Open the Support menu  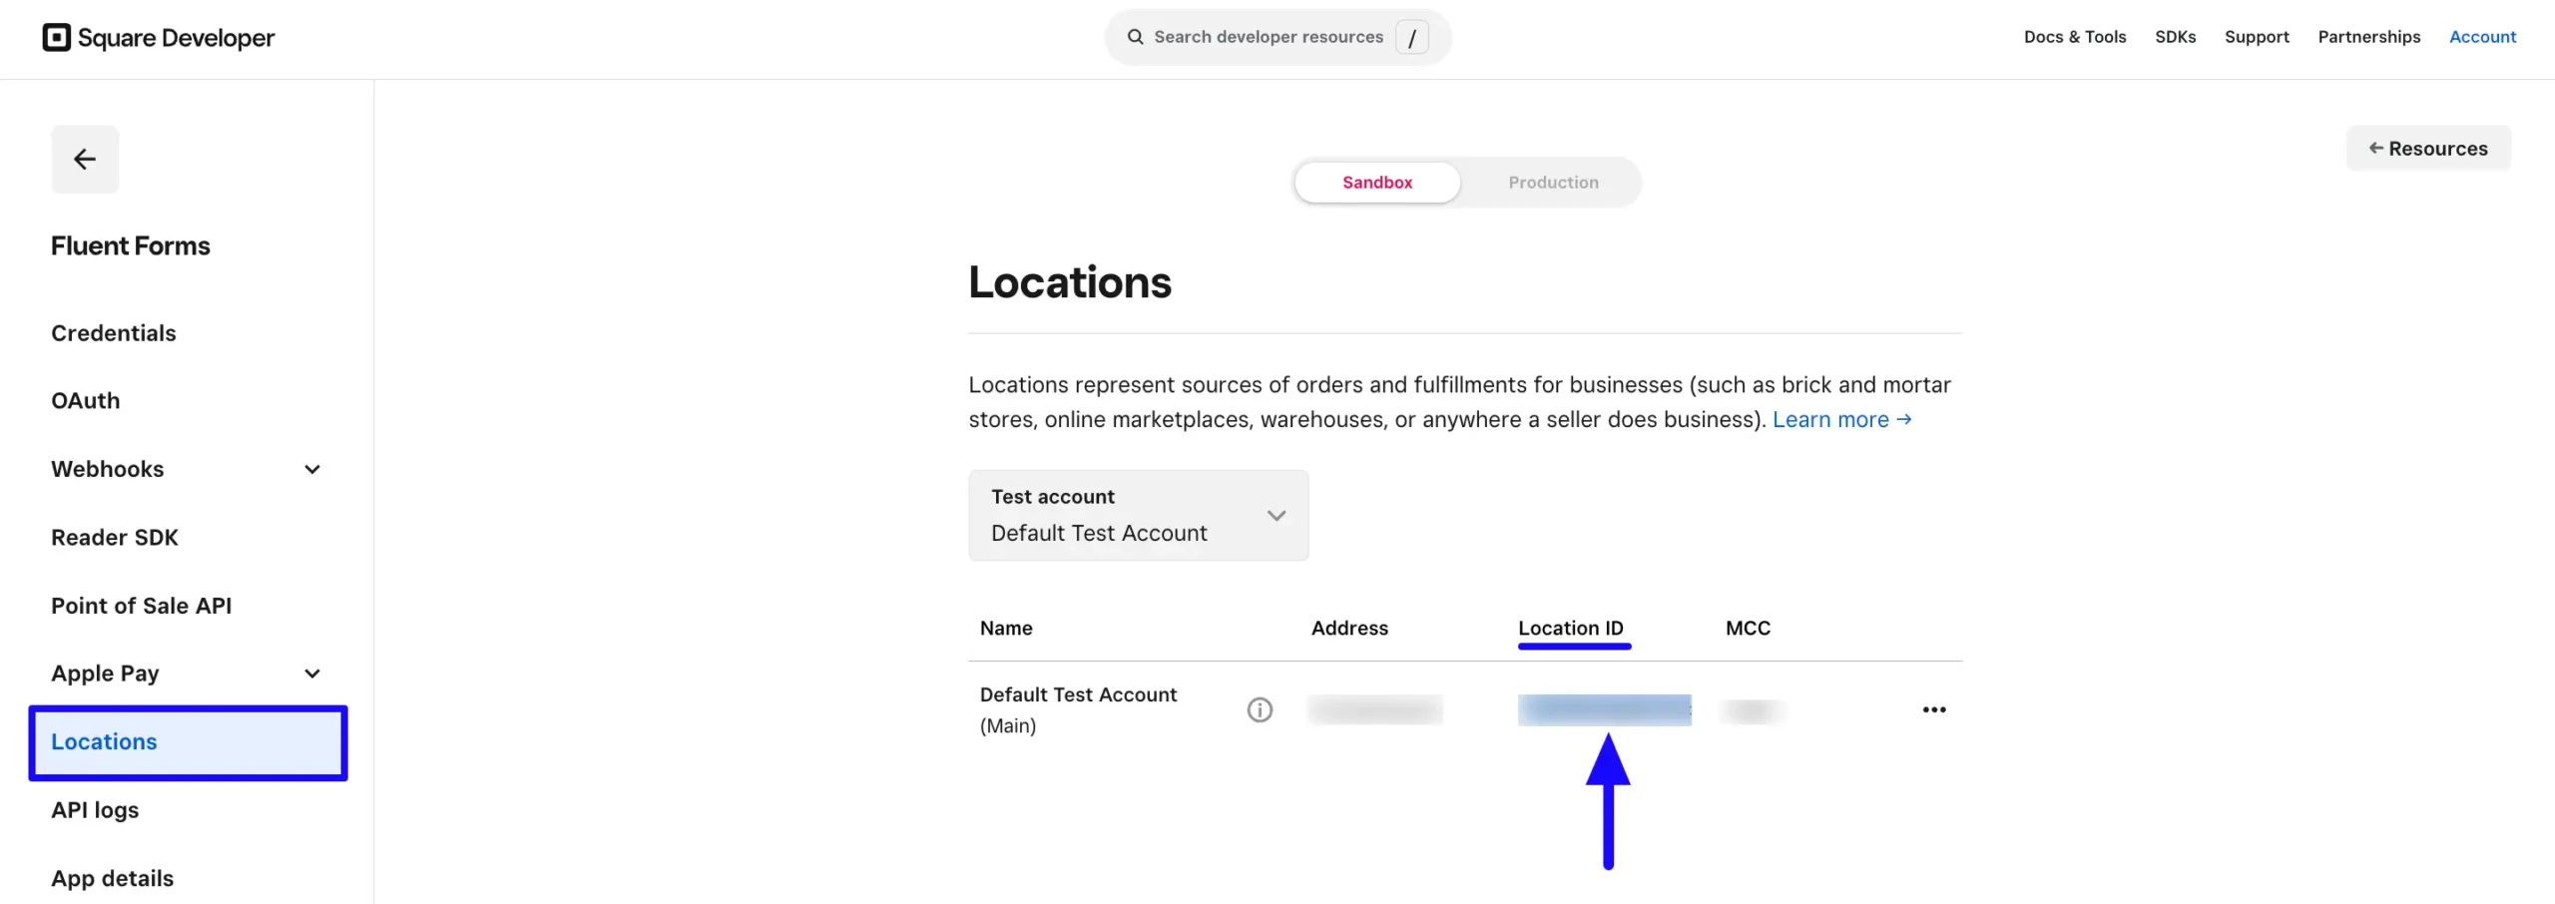point(2256,37)
